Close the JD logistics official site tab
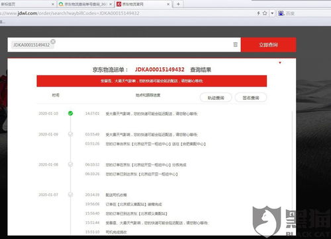The height and width of the screenshot is (239, 331). (168, 4)
